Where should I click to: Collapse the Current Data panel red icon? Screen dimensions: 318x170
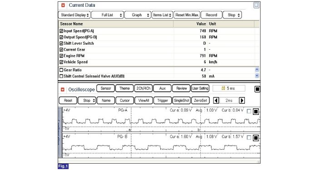[63, 5]
